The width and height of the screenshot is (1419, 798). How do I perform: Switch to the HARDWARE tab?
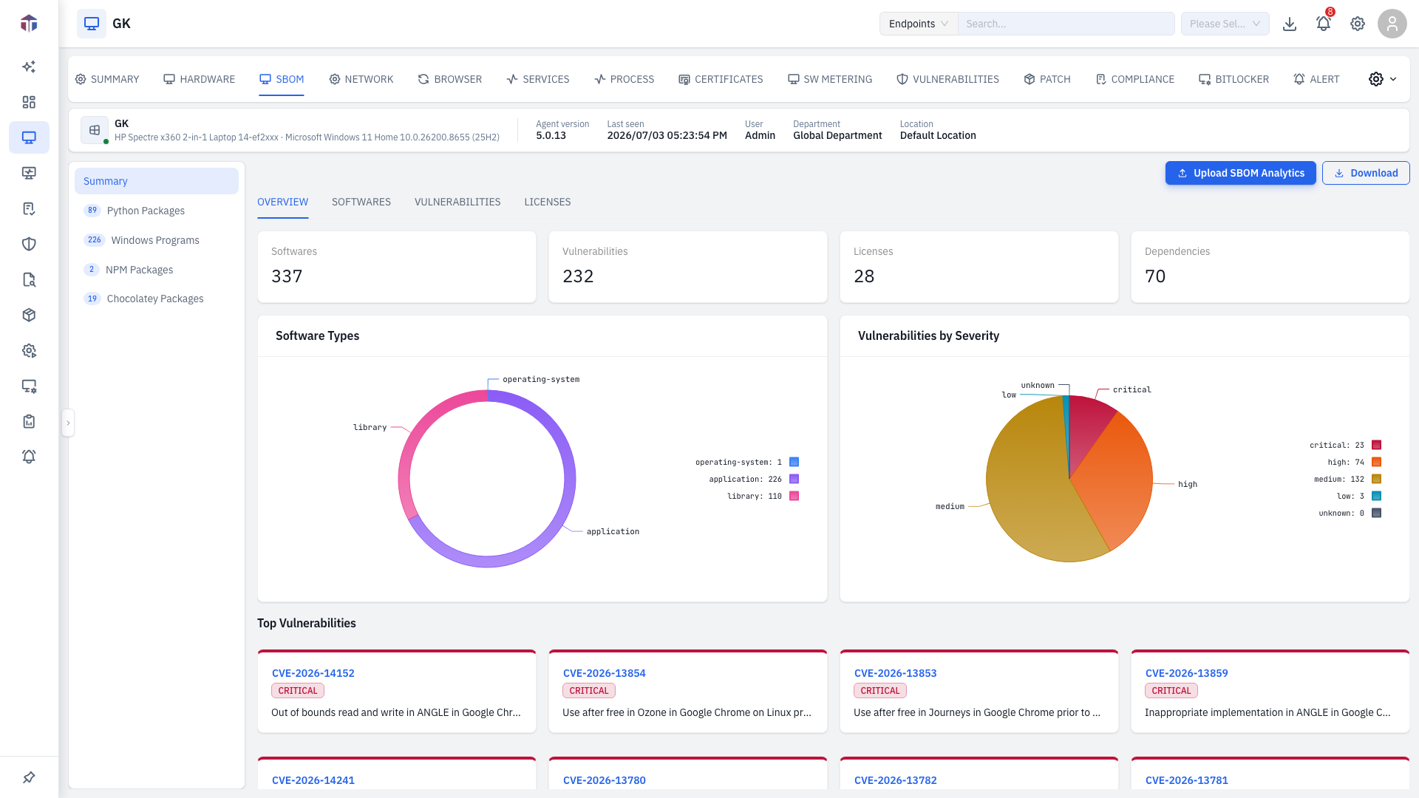199,79
